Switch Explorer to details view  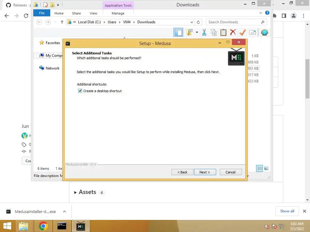[x=259, y=168]
